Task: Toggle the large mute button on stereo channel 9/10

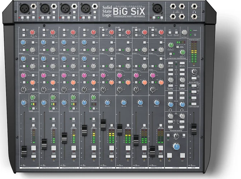Action: [144, 148]
